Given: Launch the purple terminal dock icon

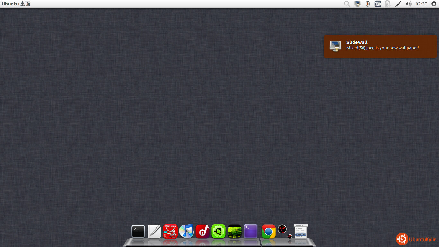Looking at the screenshot, I should (251, 231).
